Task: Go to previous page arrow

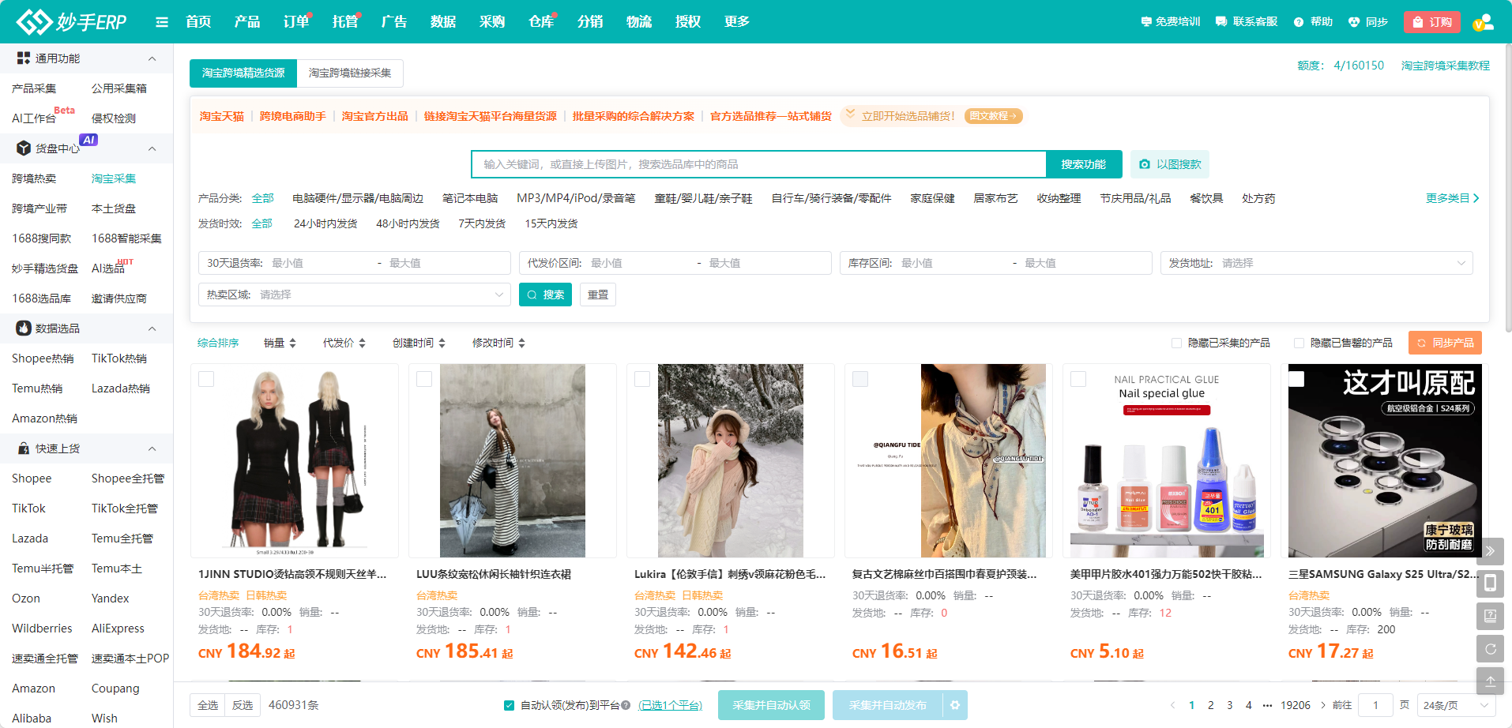Action: point(1172,705)
